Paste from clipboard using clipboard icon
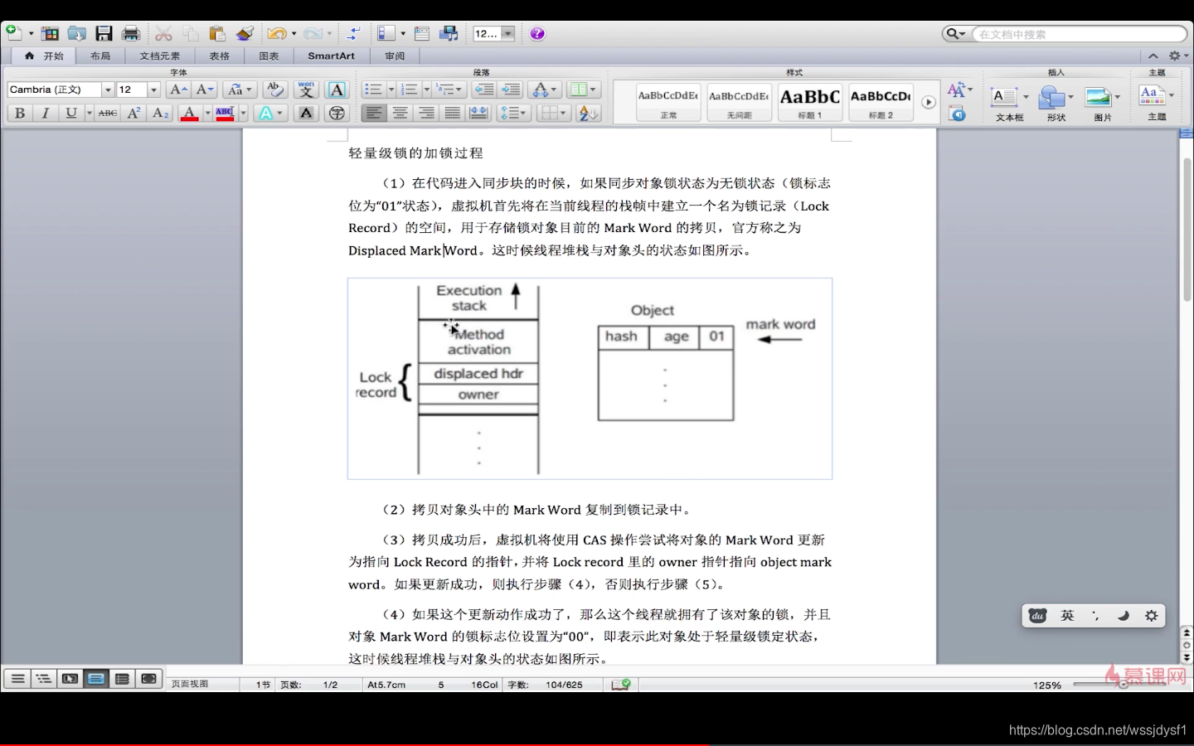 click(217, 33)
